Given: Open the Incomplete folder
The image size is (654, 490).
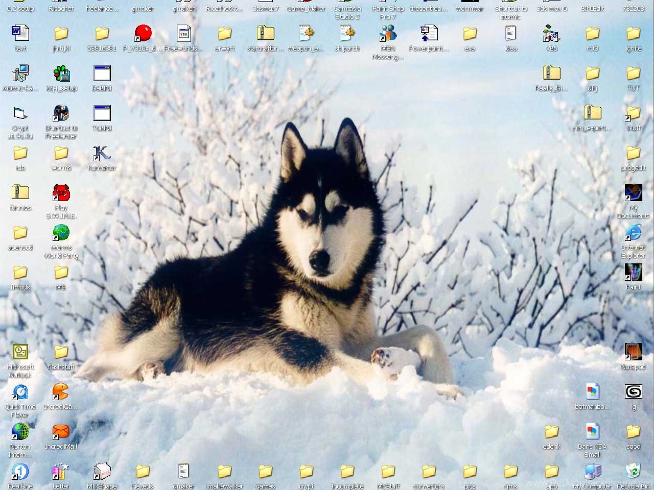Looking at the screenshot, I should click(347, 472).
